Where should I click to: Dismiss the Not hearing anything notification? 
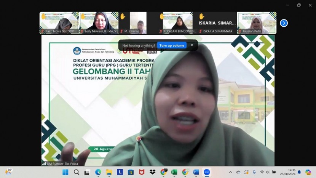192,45
